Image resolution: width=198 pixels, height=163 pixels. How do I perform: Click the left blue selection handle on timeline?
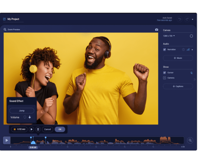pos(31,138)
